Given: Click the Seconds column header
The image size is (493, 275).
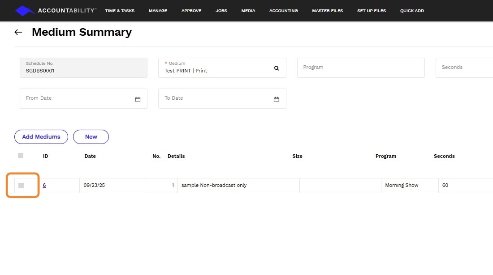Looking at the screenshot, I should click(444, 156).
